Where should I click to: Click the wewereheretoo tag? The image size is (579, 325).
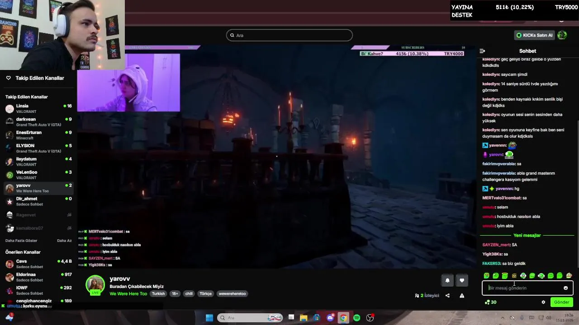[x=233, y=293]
